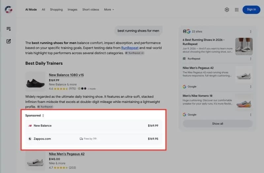Switch to the All tab
The height and width of the screenshot is (173, 264).
pyautogui.click(x=44, y=10)
